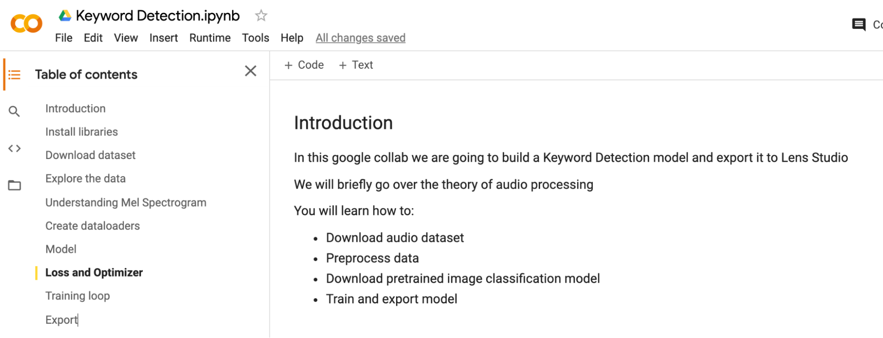Click the Google Drive icon beside title
The width and height of the screenshot is (883, 338).
point(65,16)
